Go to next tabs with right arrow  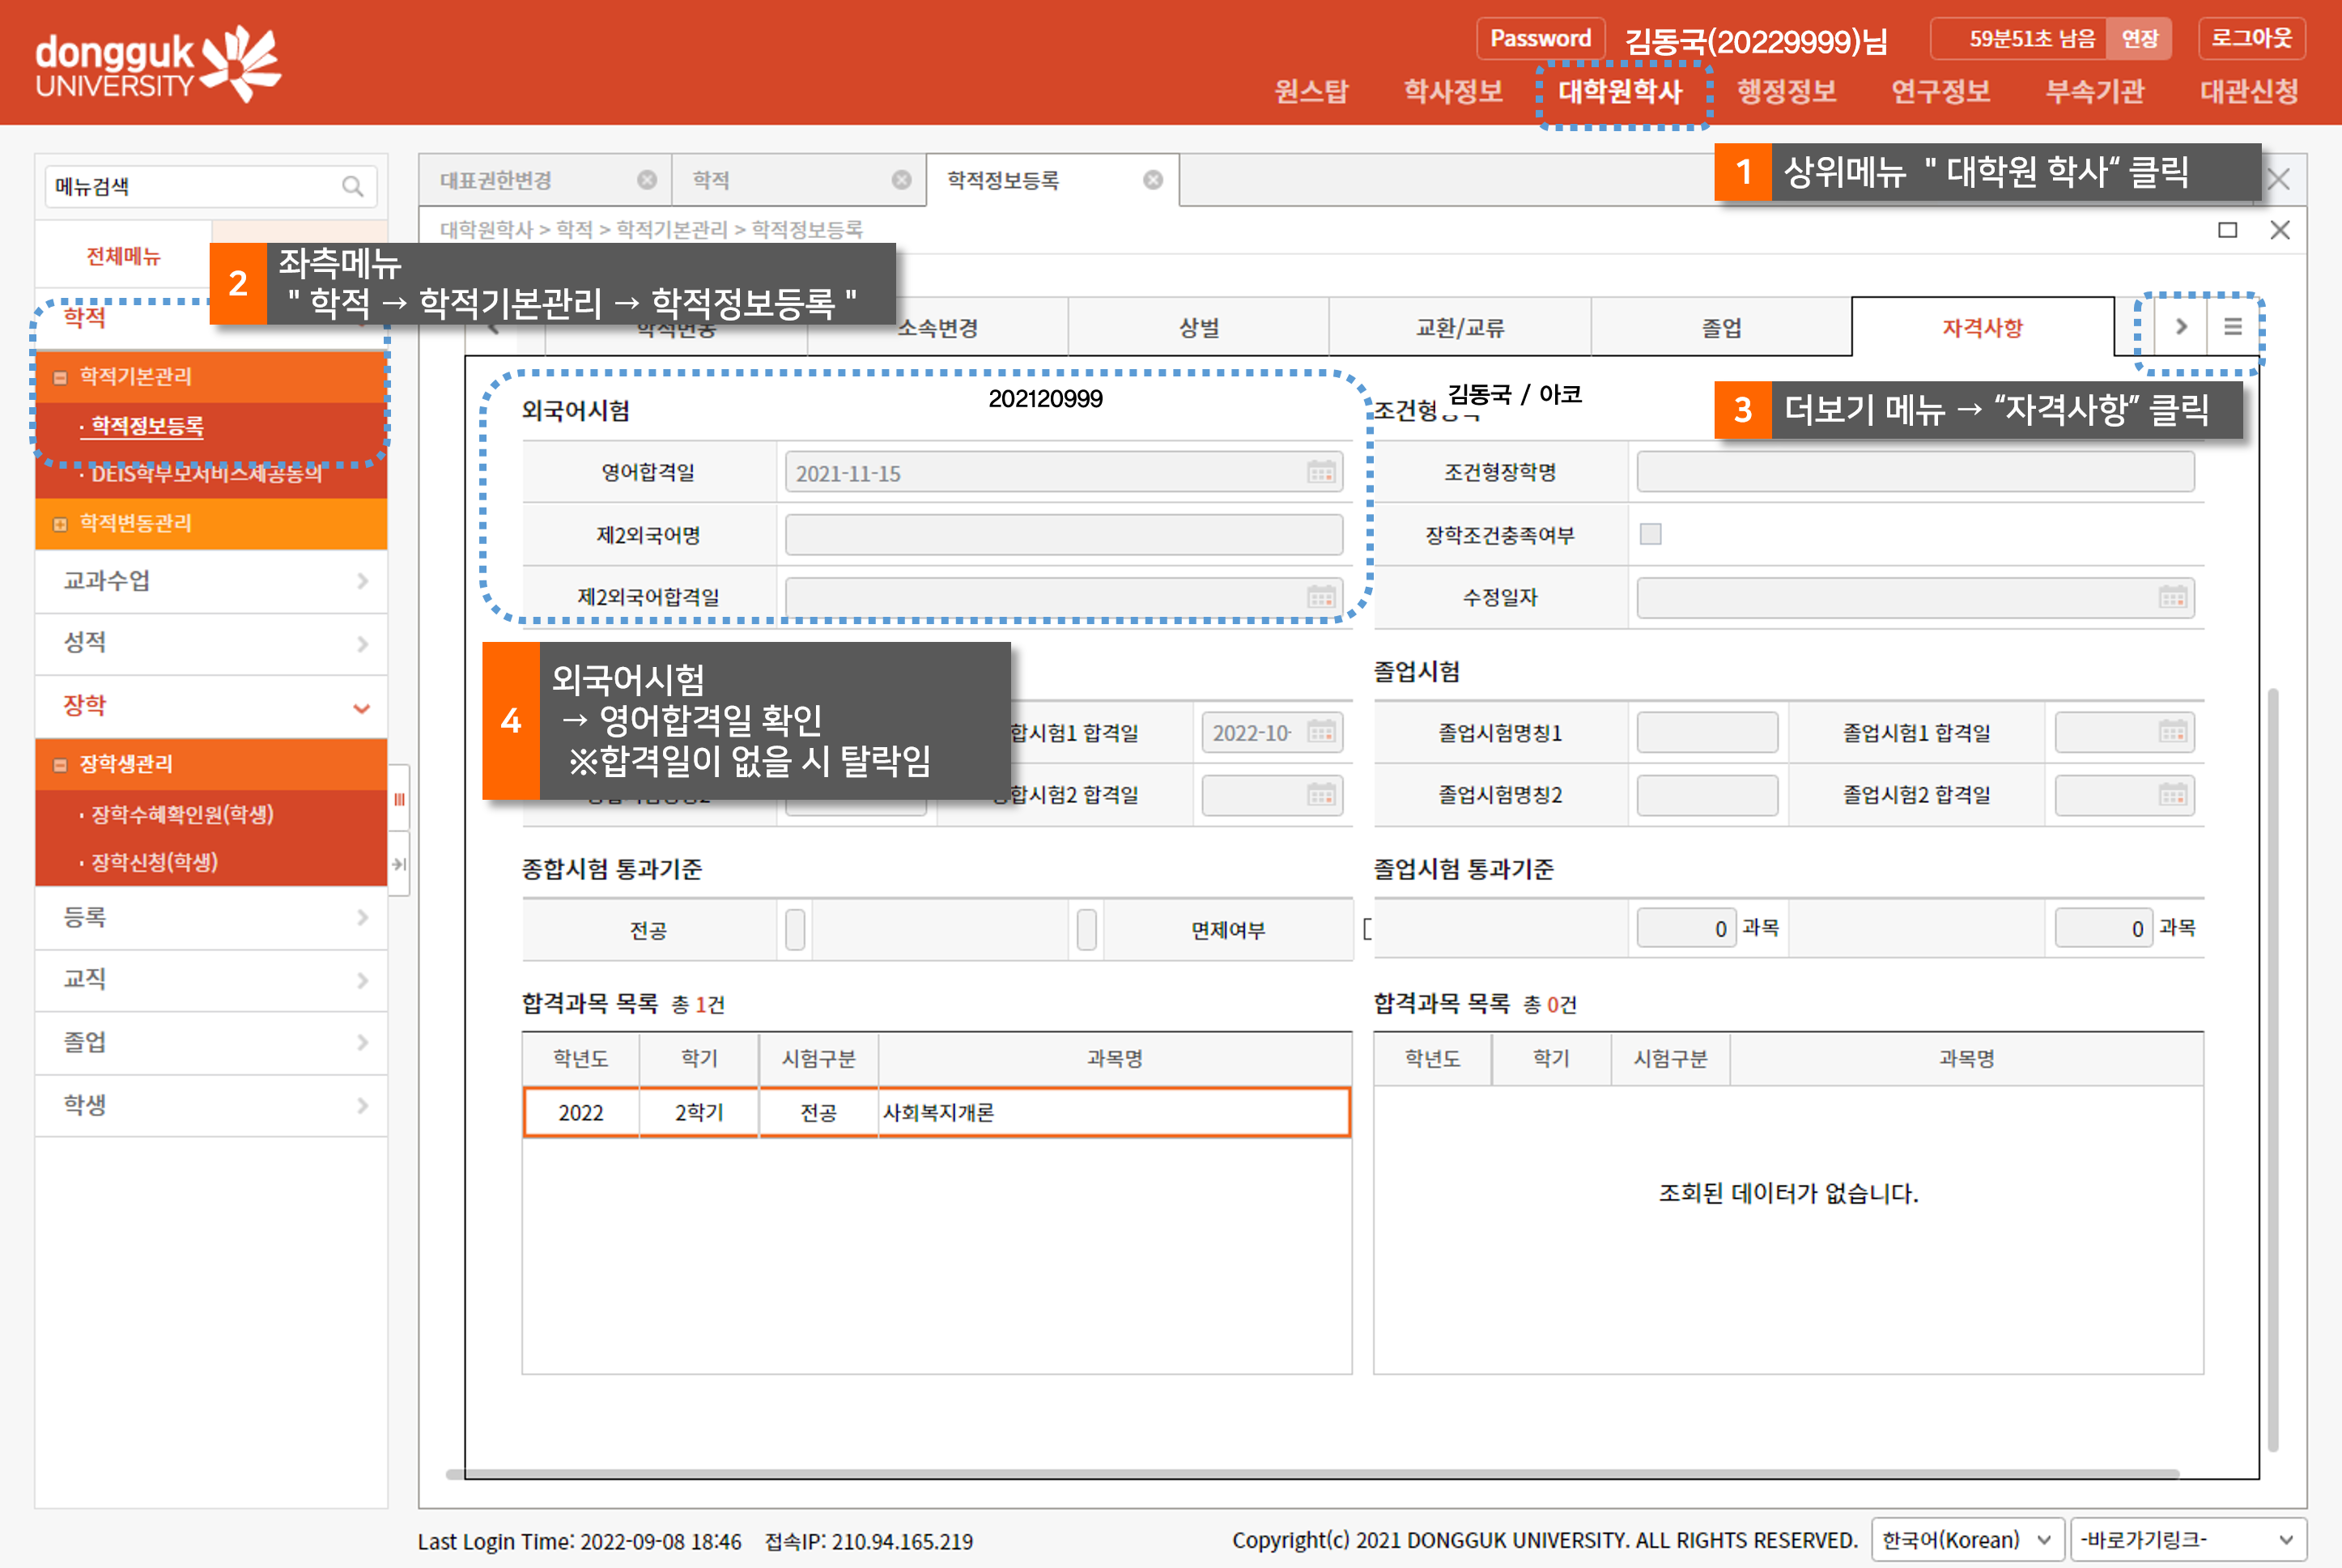(2181, 327)
